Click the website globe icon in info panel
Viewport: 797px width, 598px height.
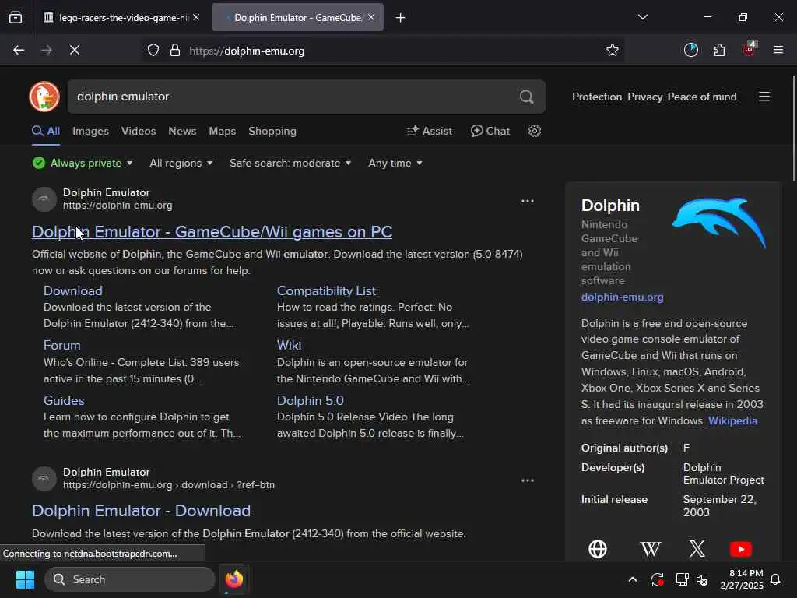[598, 549]
